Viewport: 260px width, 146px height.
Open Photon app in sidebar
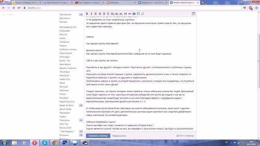[x=63, y=94]
